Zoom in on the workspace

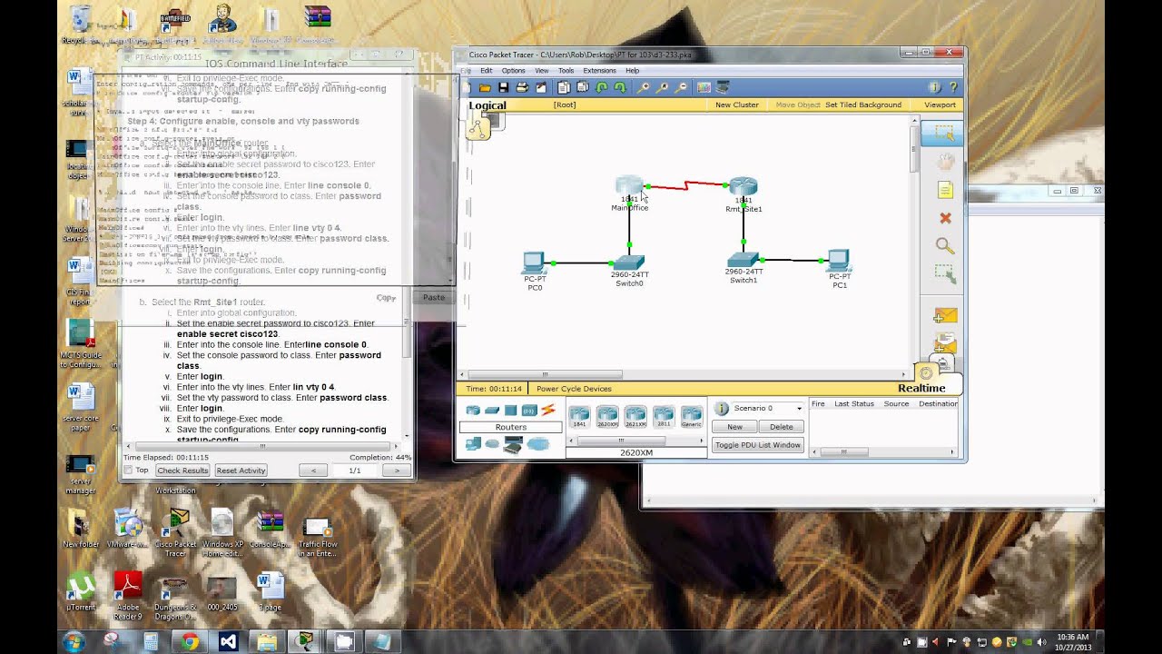tap(644, 87)
